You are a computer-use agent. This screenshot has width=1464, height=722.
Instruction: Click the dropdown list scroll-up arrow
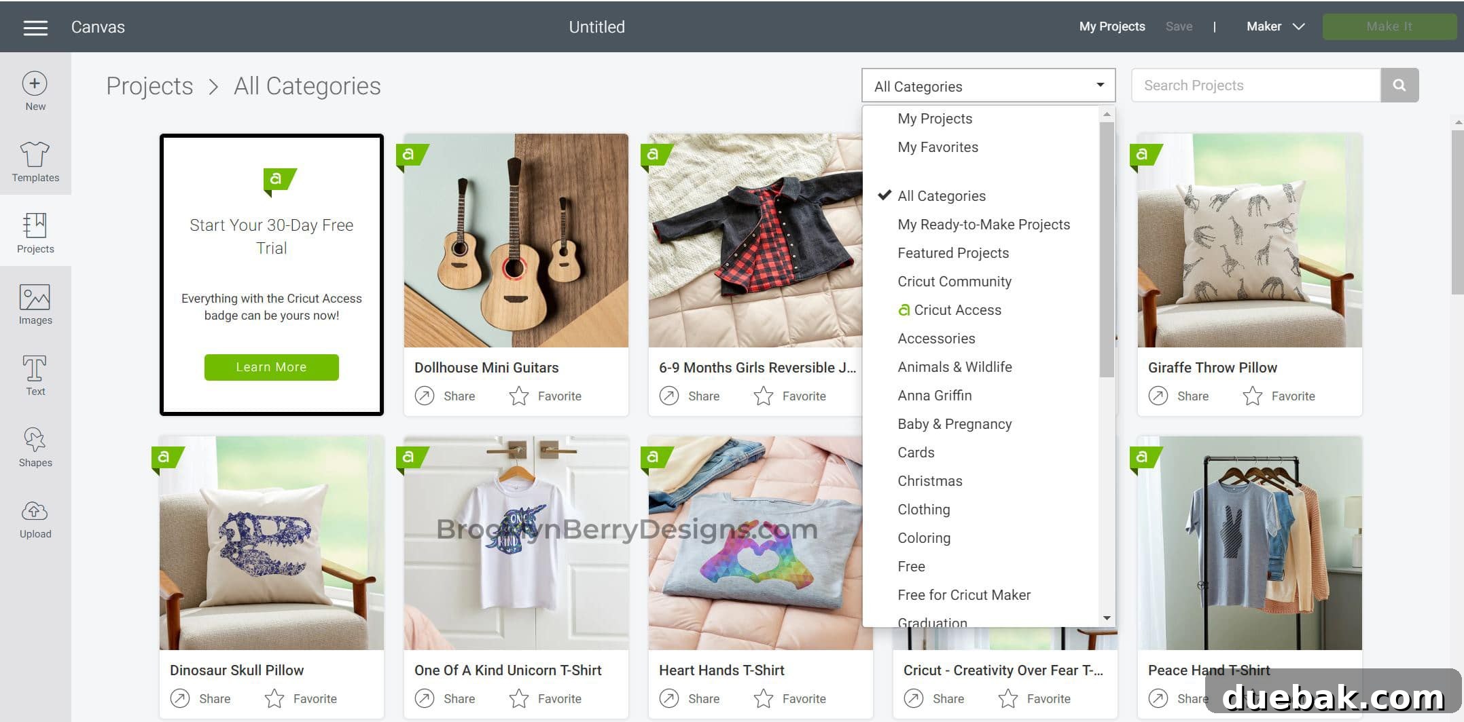tap(1107, 114)
